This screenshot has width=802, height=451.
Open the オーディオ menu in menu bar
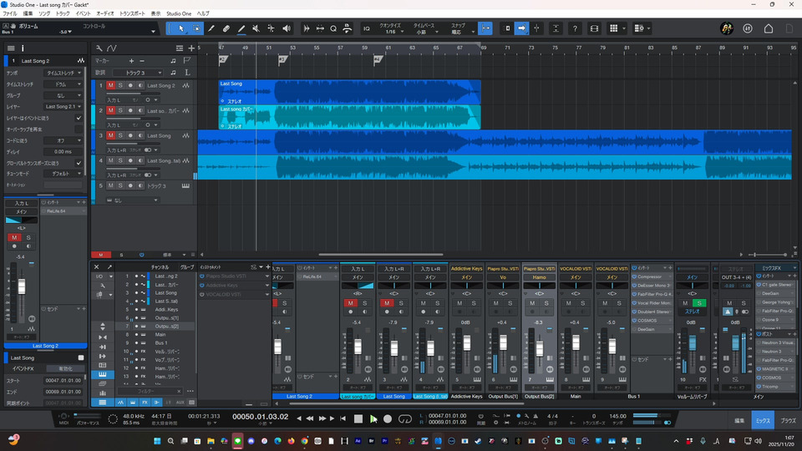105,14
